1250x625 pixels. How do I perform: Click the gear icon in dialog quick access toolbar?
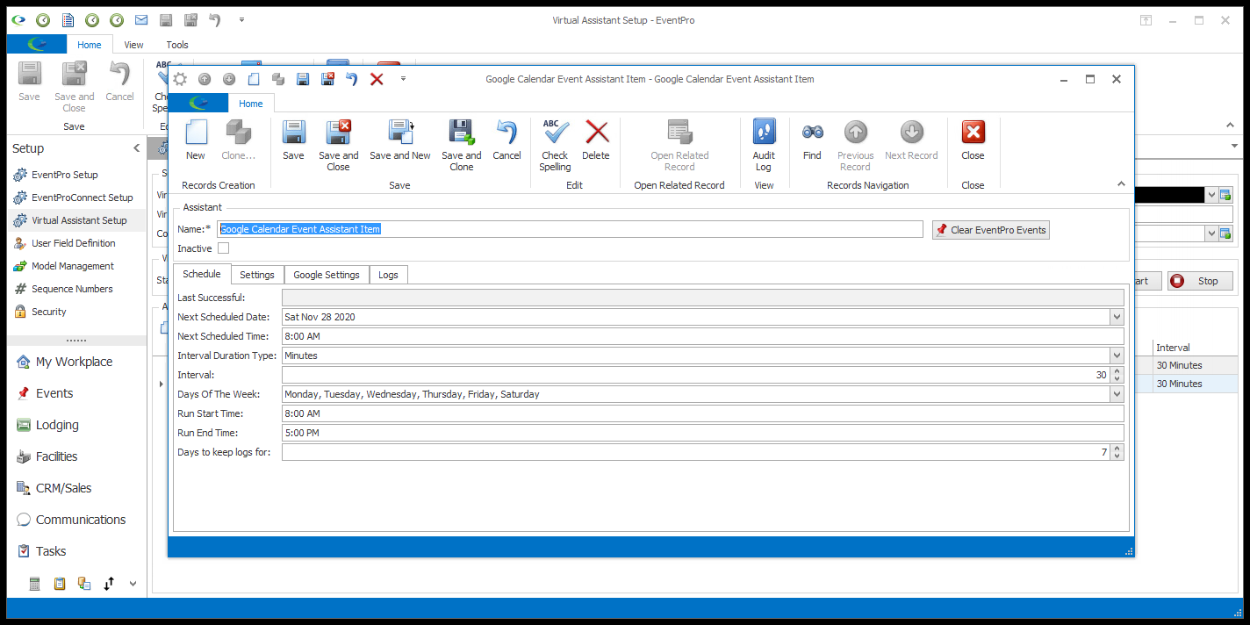pos(180,79)
